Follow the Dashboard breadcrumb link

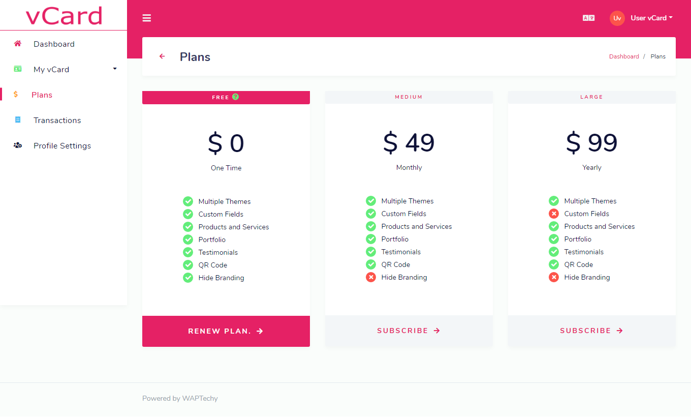624,56
